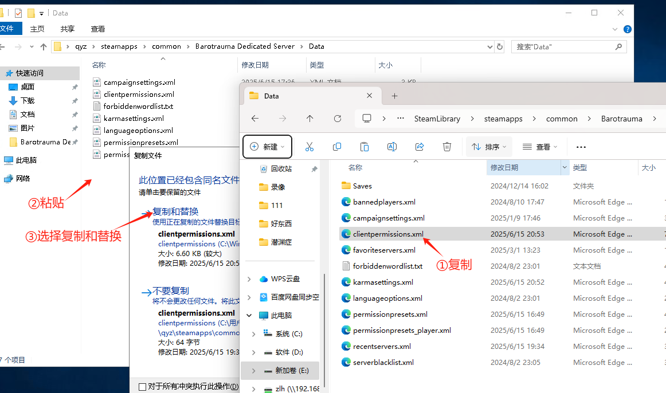Expand the 百度网盘同步空间 node
Viewport: 666px width, 393px height.
pos(249,297)
